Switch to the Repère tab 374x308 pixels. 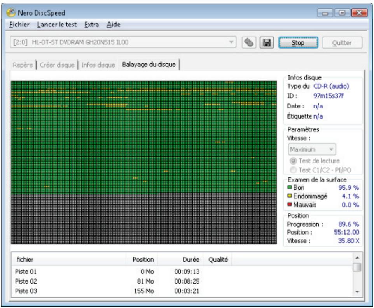[23, 65]
